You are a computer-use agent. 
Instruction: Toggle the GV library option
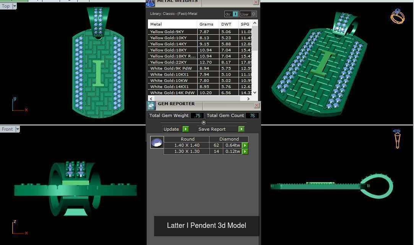(231, 14)
